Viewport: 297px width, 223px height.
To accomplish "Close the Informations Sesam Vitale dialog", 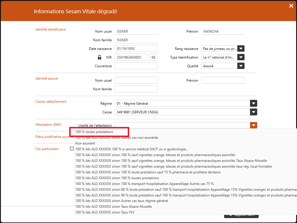I will pyautogui.click(x=291, y=6).
